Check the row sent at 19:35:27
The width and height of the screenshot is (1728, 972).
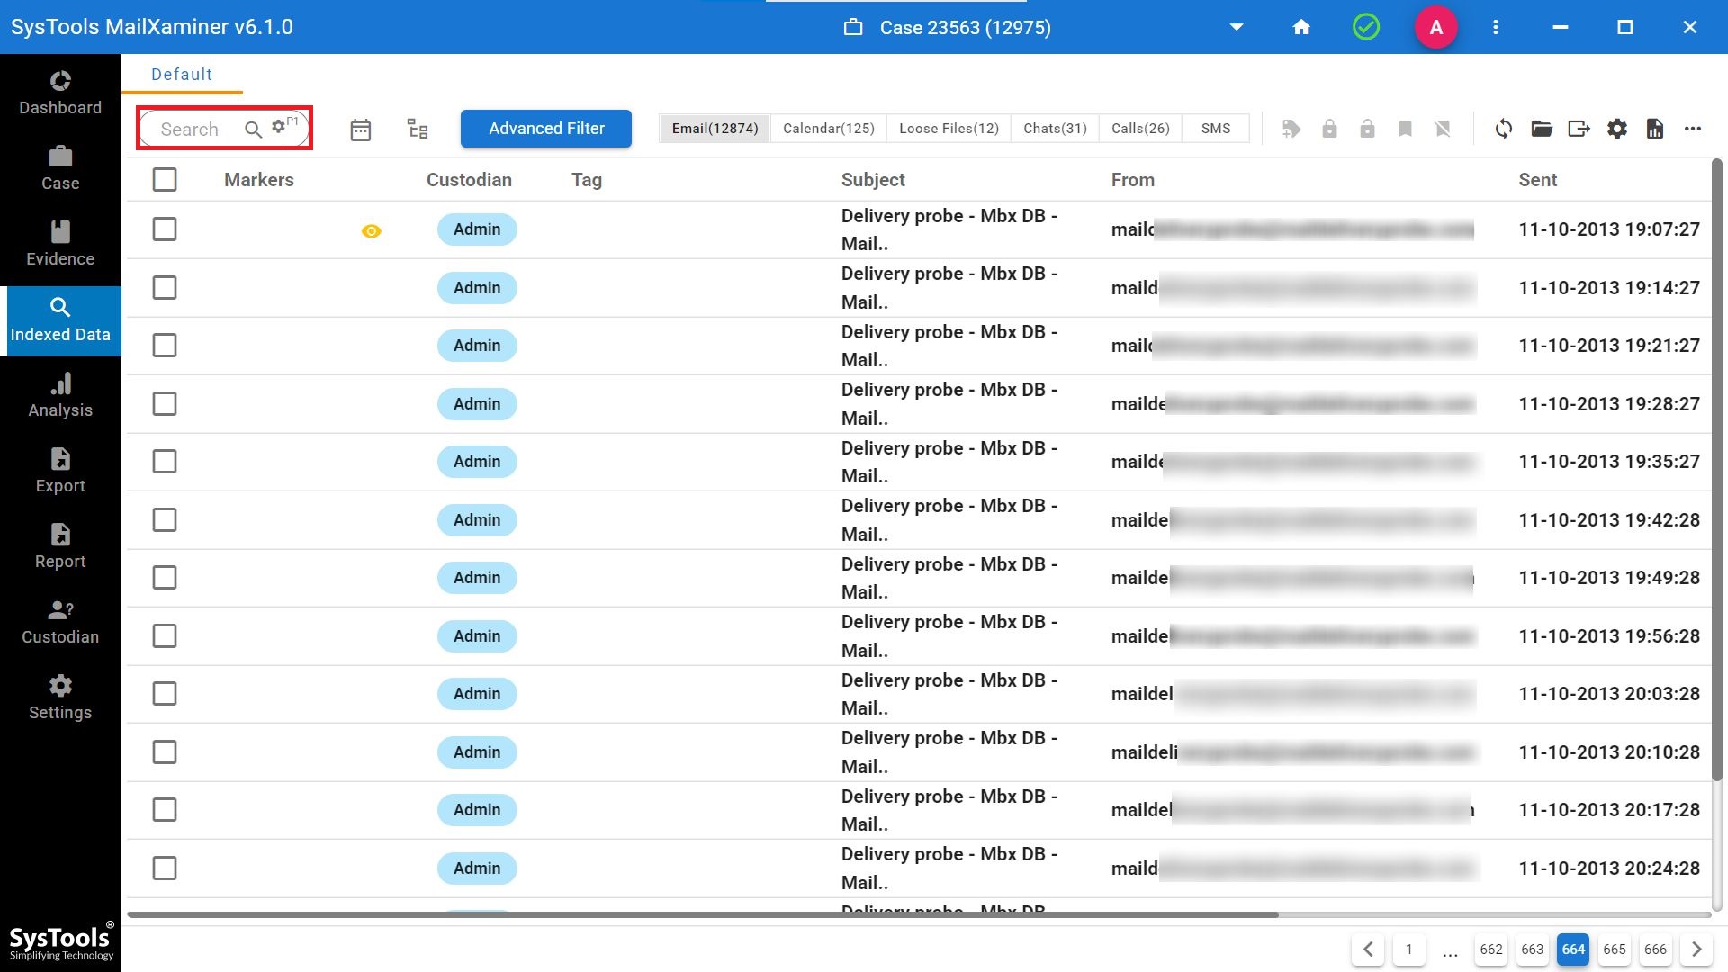(165, 462)
